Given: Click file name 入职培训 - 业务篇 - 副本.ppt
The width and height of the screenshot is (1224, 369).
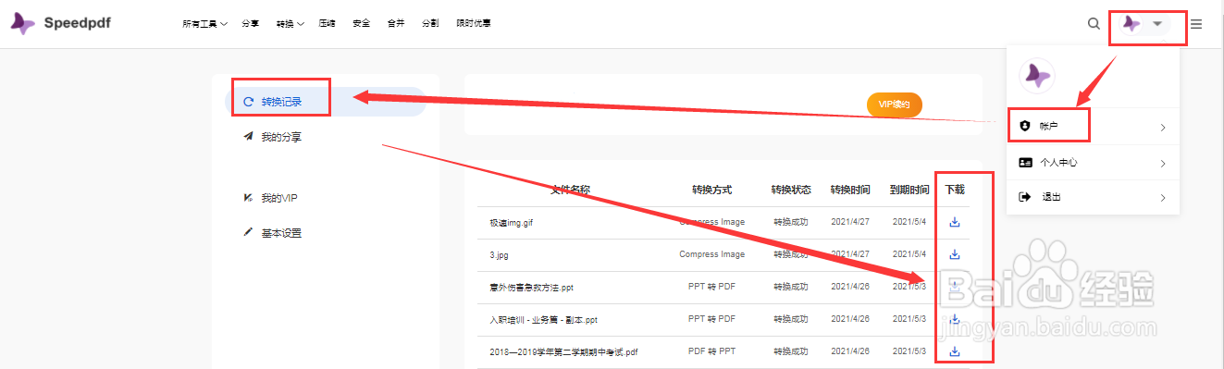Looking at the screenshot, I should [x=544, y=320].
